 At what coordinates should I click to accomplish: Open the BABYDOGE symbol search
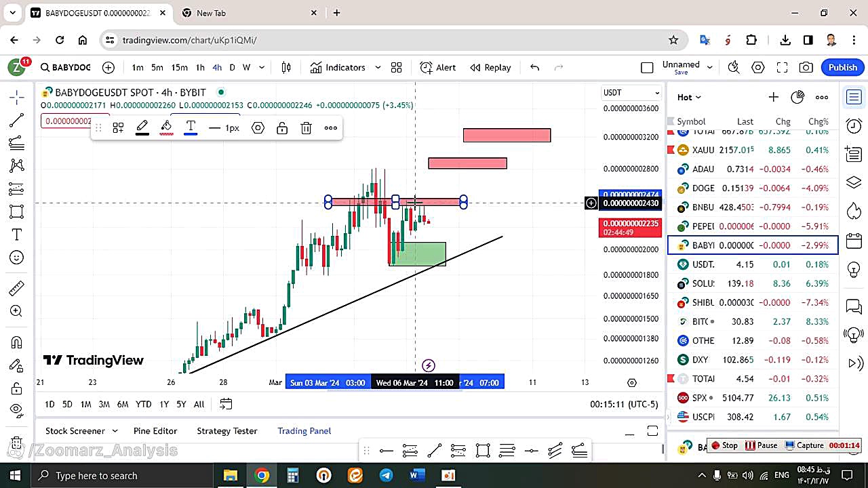65,67
